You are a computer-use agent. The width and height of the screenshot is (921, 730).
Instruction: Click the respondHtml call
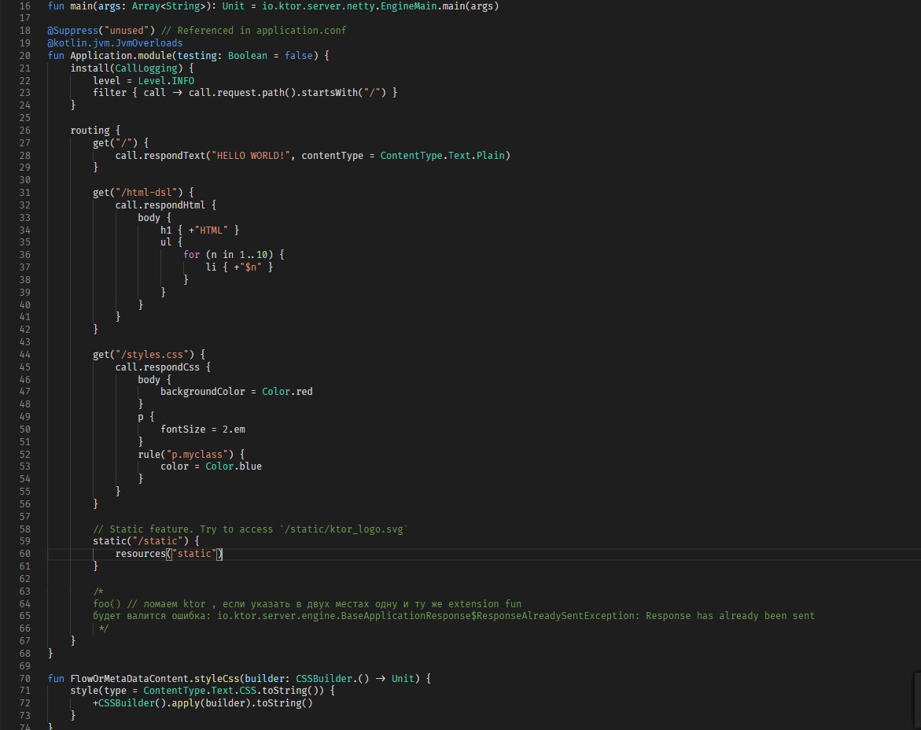click(175, 205)
